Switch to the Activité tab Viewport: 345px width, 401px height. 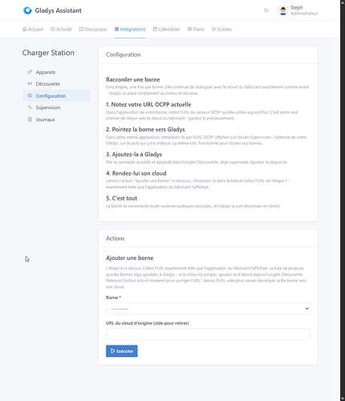tap(61, 29)
